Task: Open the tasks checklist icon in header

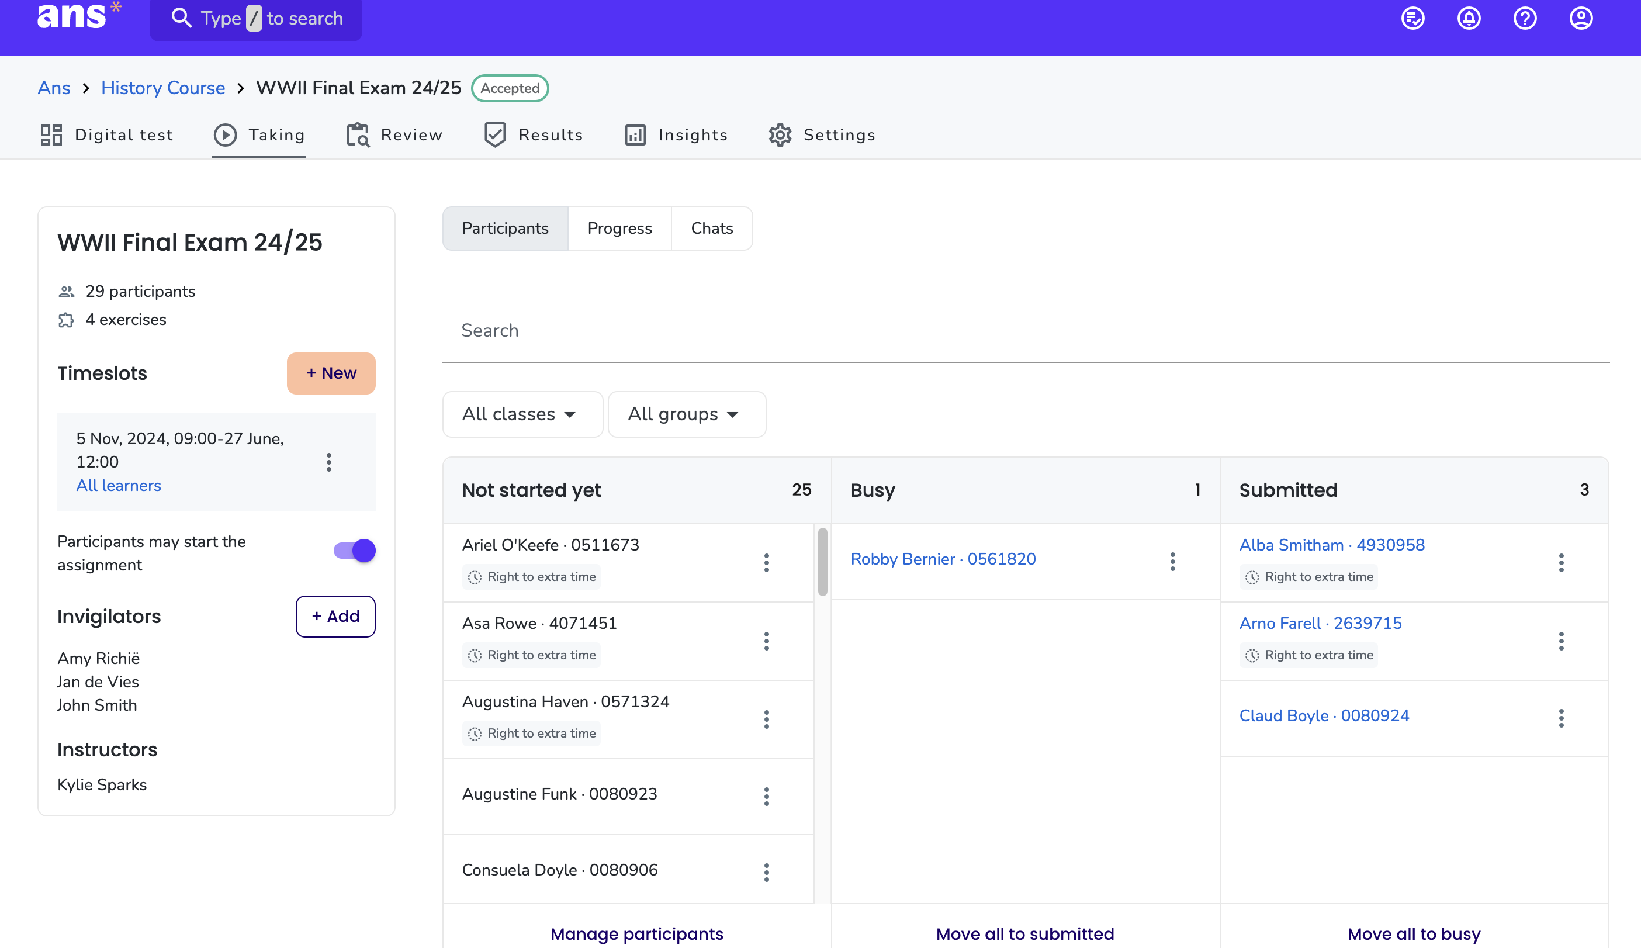Action: click(x=1412, y=18)
